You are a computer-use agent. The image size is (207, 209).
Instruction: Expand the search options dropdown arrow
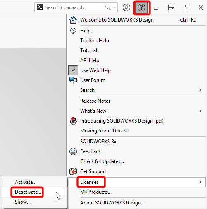[x=115, y=7]
